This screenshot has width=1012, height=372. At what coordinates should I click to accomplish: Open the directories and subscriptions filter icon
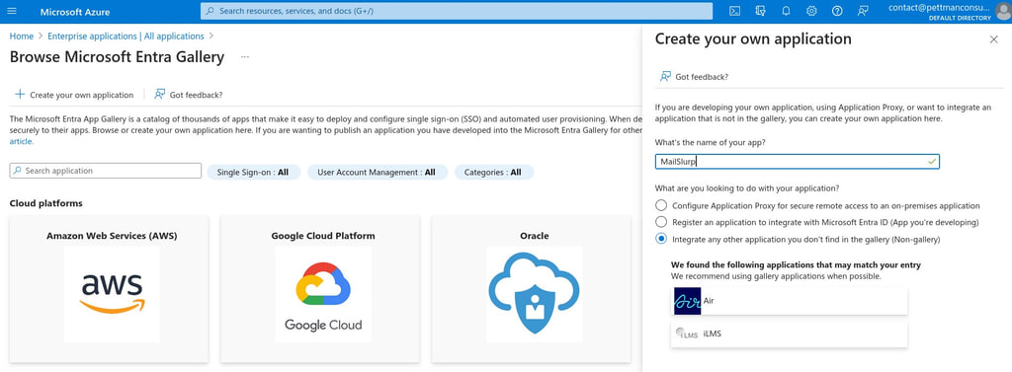(x=760, y=11)
